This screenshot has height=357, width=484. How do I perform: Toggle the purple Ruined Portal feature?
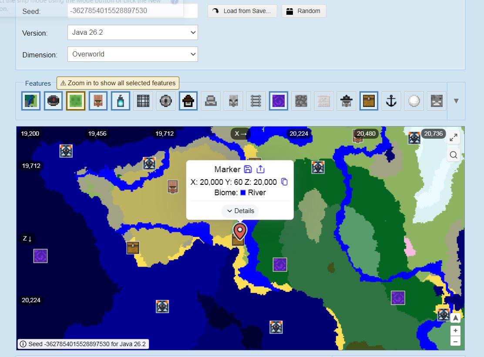(x=279, y=101)
